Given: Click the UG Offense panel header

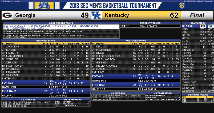Looking at the screenshot, I should click(x=28, y=99).
